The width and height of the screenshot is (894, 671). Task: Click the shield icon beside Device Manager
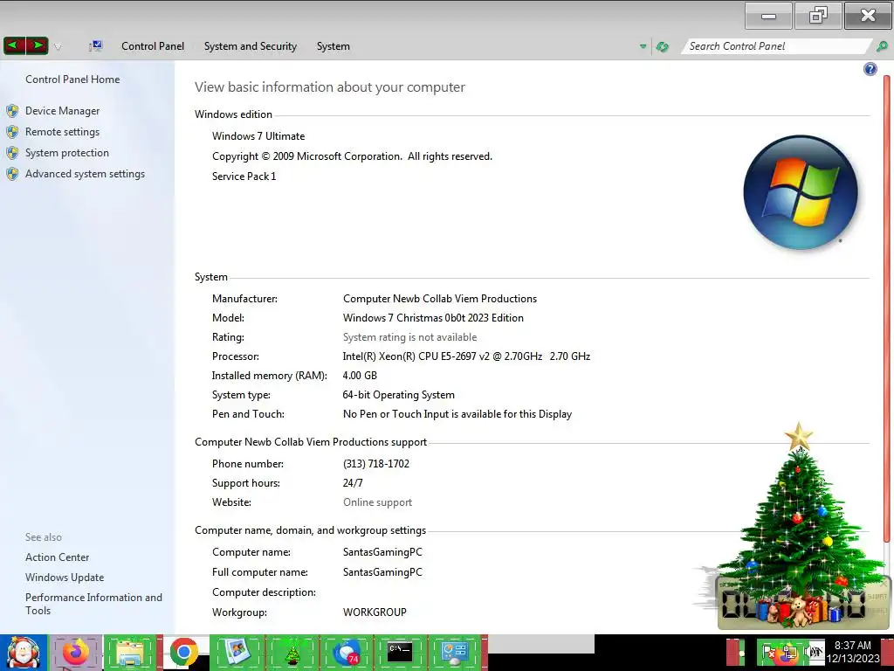(12, 111)
